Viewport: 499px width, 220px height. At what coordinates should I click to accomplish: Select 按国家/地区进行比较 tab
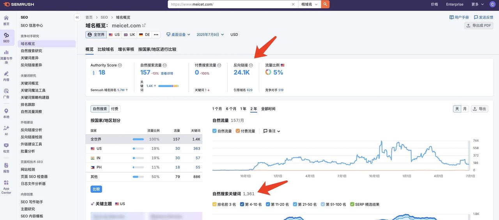coord(157,49)
